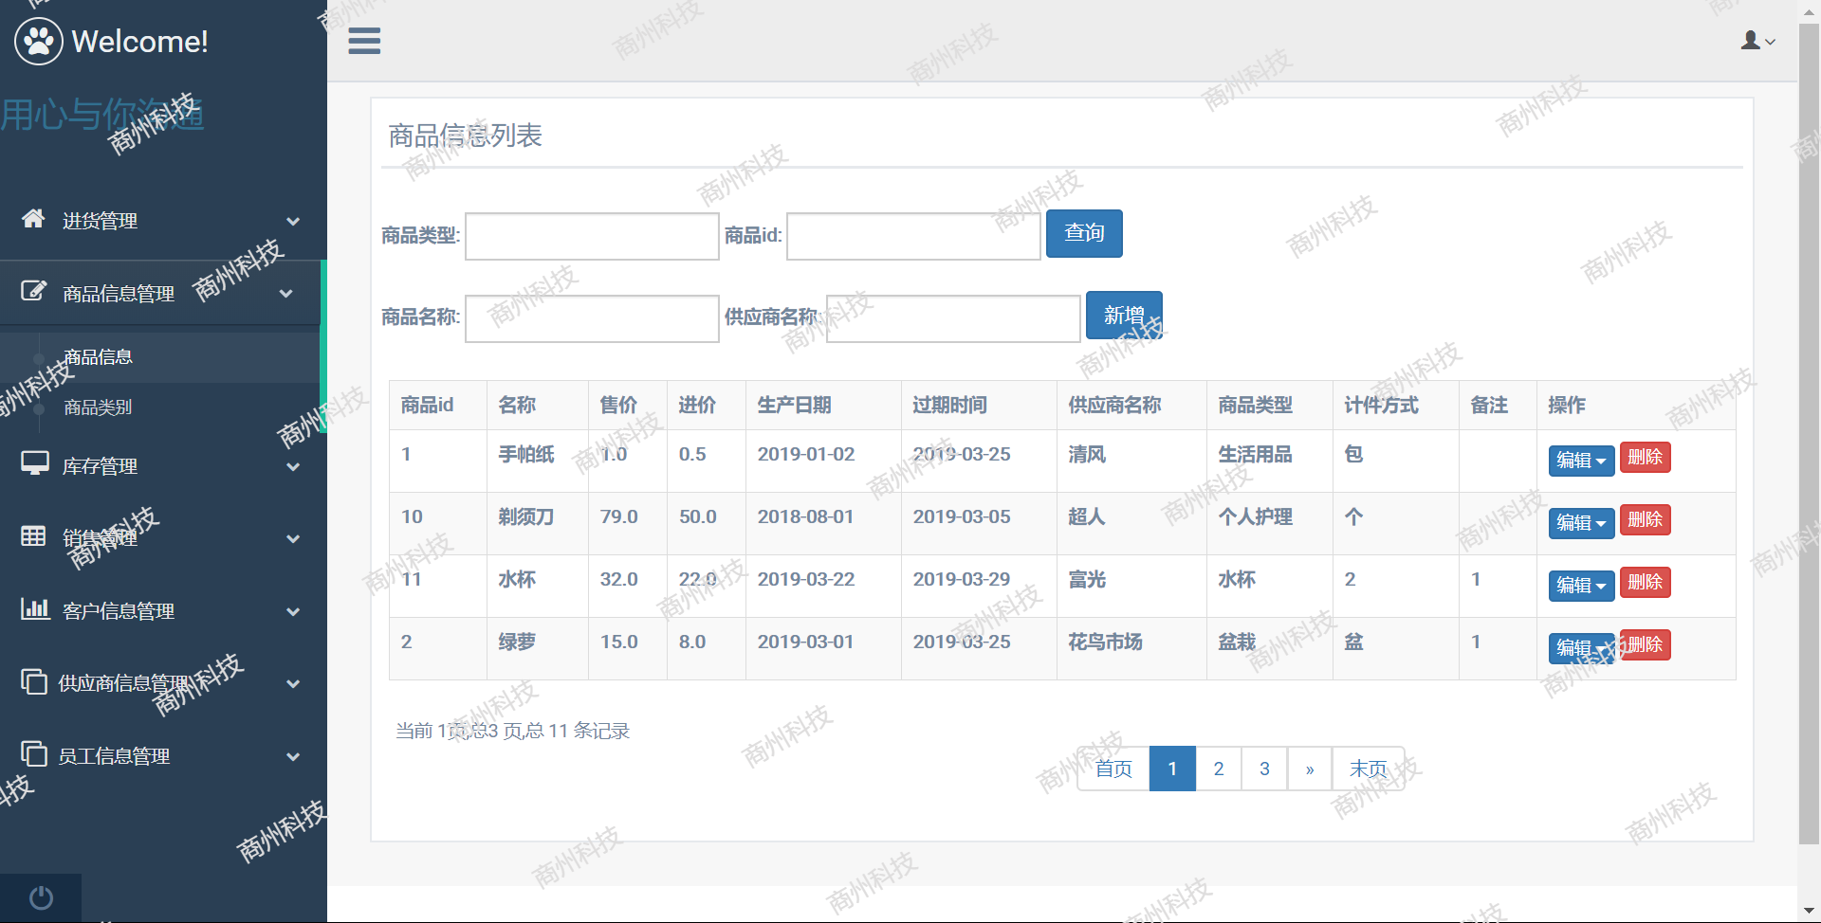Screen dimensions: 1821x923
Task: Open 编辑 dropdown for 剃须刀 row
Action: (1581, 523)
